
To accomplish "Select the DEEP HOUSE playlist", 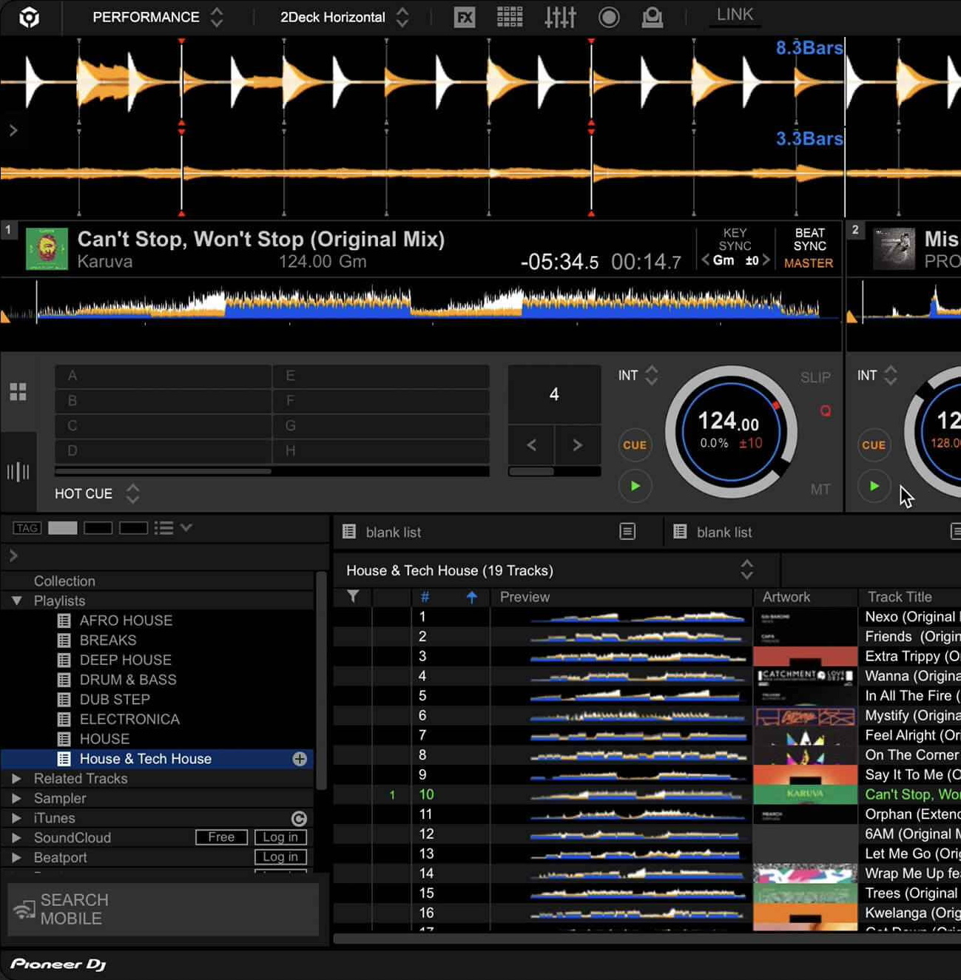I will point(125,660).
